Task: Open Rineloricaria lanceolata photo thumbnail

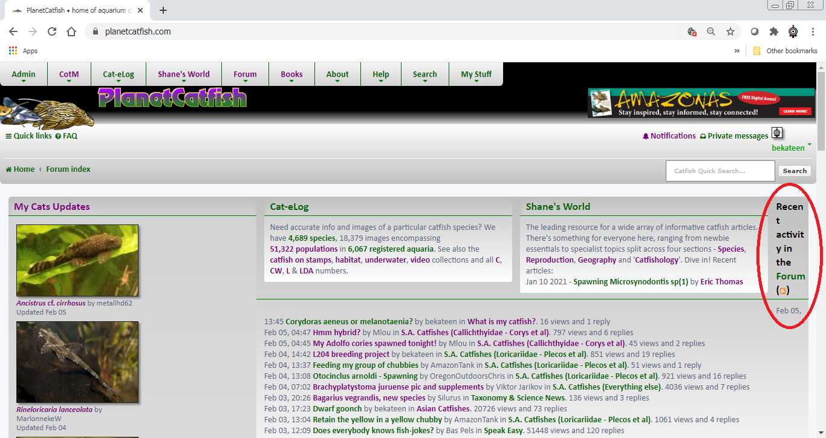Action: (x=77, y=362)
